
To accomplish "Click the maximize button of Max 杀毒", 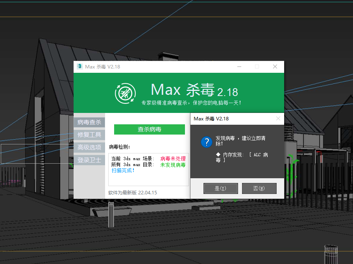I will click(257, 66).
